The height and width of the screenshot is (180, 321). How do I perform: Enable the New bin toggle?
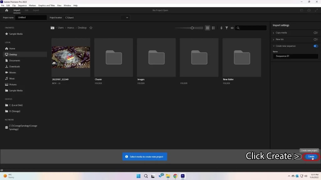coord(316,39)
